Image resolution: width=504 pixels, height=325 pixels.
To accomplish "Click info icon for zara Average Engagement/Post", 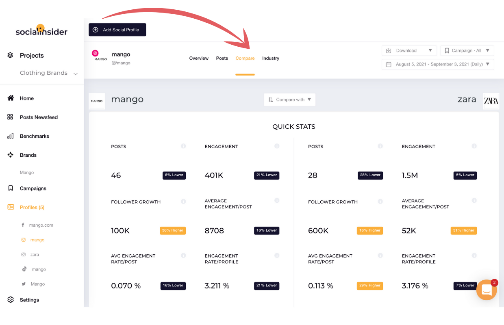I will [x=474, y=200].
